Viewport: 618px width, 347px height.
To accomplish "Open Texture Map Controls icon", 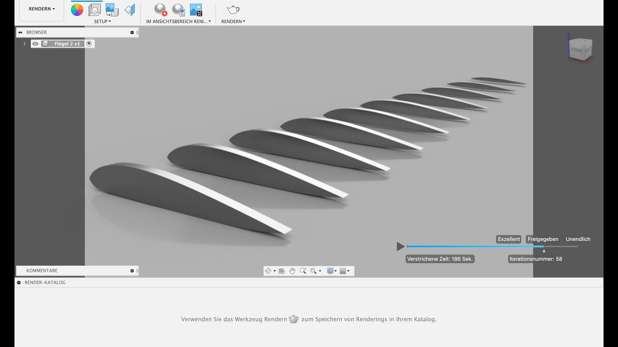I will (x=129, y=9).
